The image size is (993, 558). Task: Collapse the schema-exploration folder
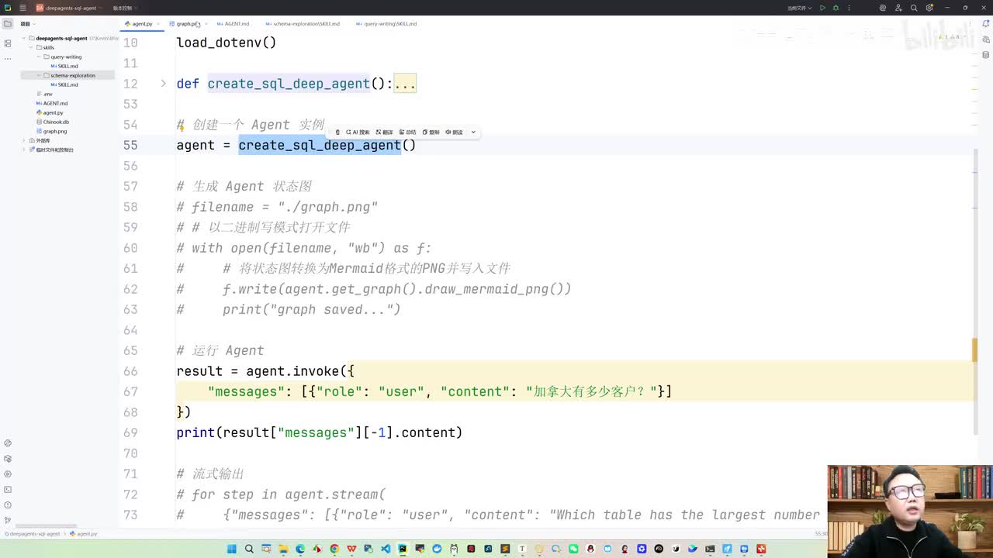point(39,75)
